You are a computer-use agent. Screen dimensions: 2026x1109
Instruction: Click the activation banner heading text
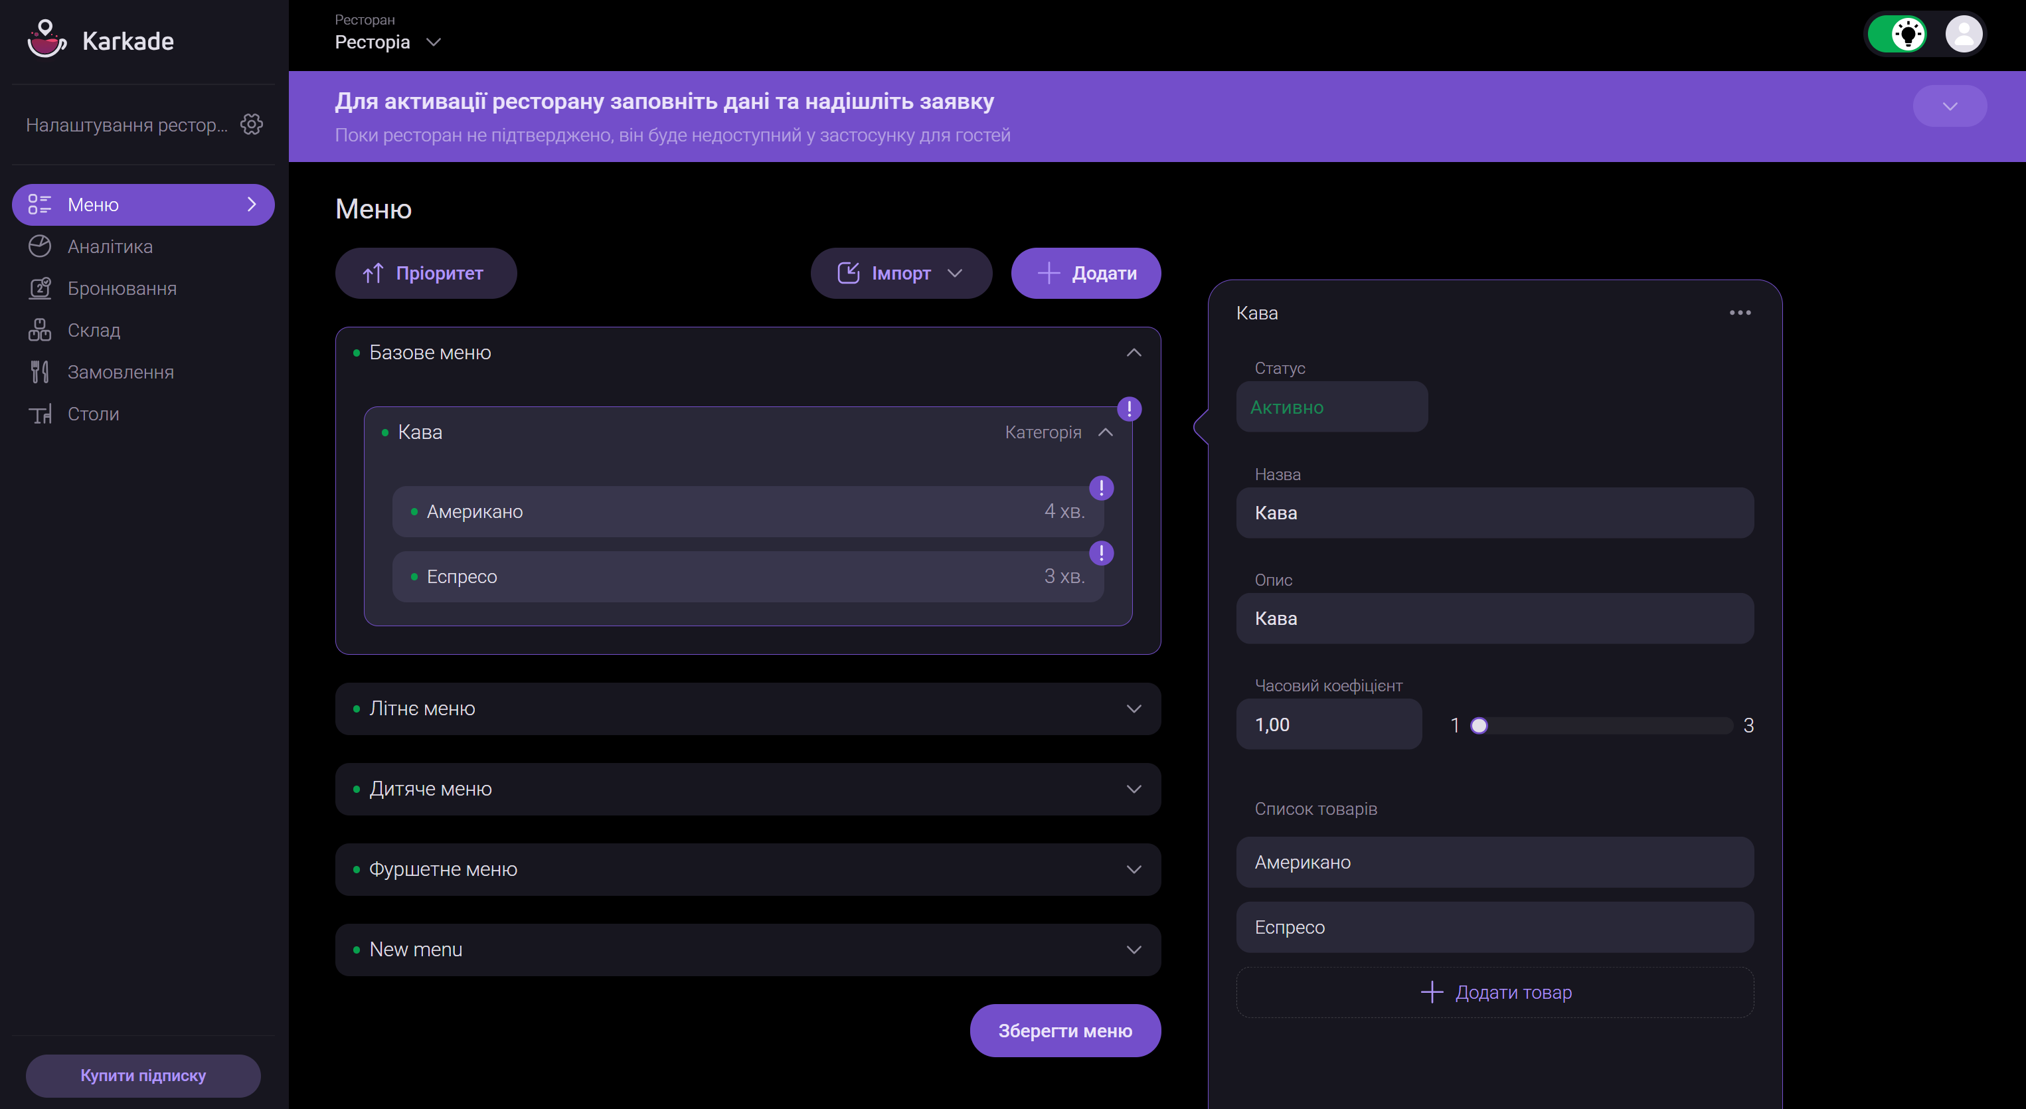pyautogui.click(x=665, y=102)
